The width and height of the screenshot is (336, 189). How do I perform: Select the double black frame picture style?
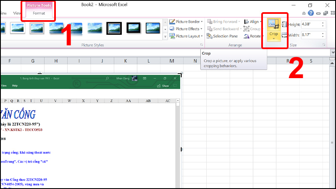[114, 28]
